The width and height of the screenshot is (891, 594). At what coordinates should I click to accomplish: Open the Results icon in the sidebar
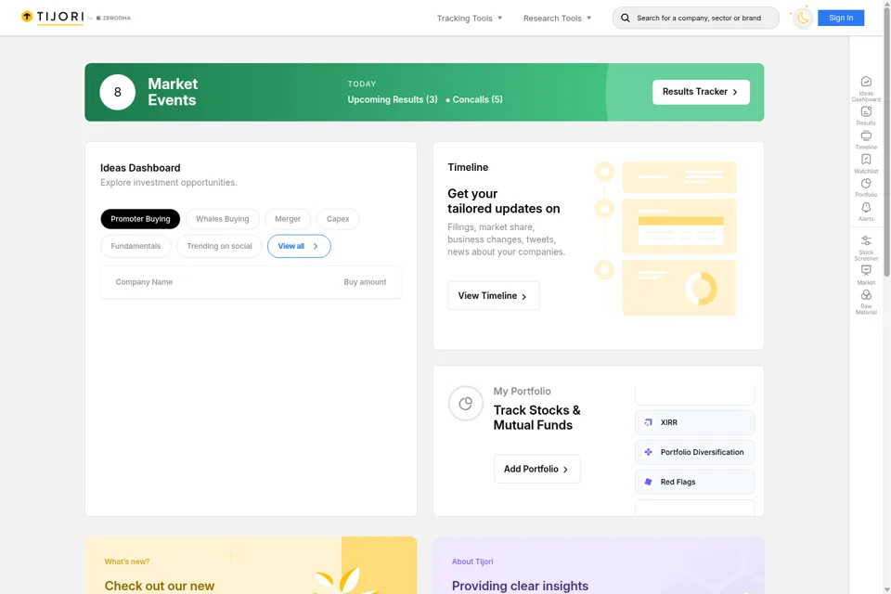(x=865, y=115)
